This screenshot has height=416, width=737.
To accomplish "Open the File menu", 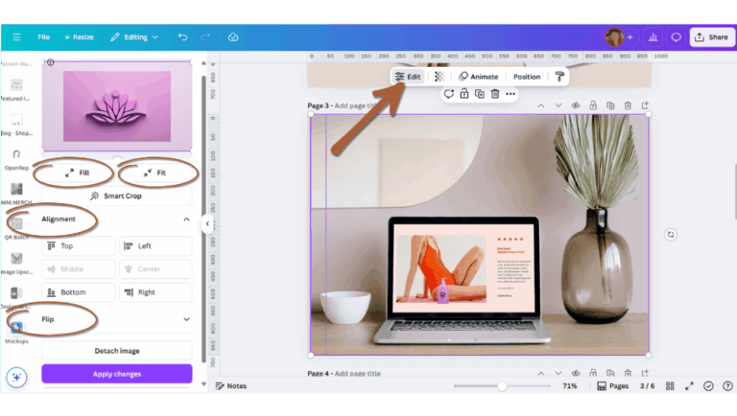I will pyautogui.click(x=44, y=37).
